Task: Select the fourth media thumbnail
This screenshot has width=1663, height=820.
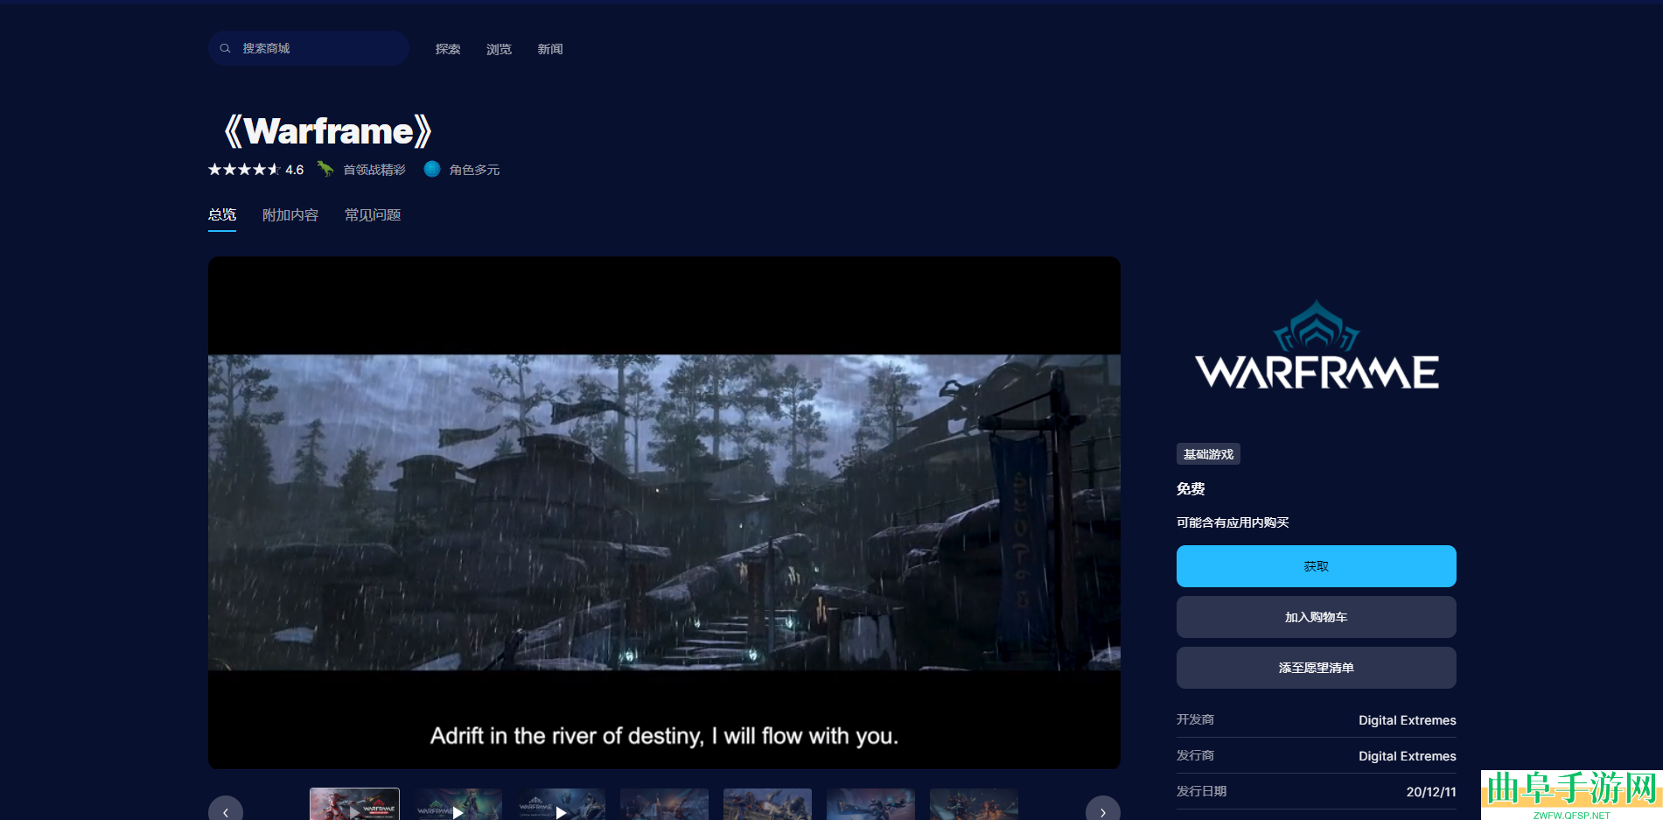Action: tap(664, 804)
